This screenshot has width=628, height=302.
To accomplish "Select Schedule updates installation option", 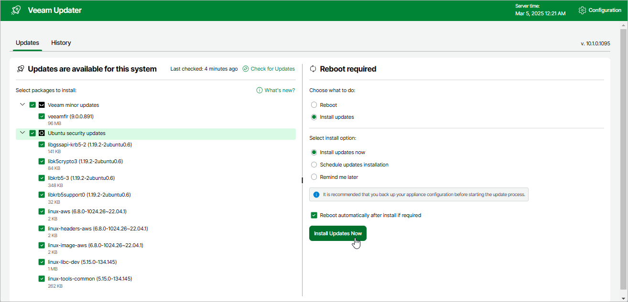I will pos(314,165).
